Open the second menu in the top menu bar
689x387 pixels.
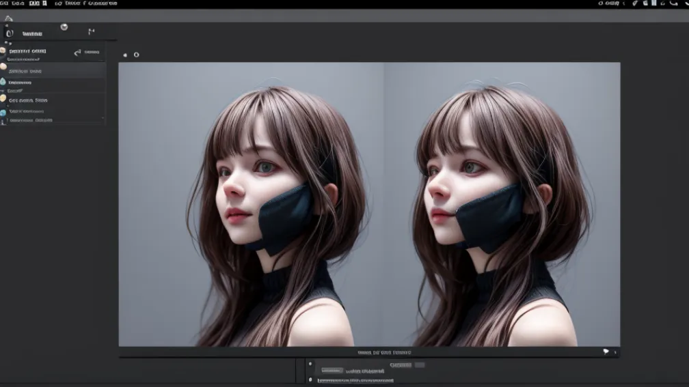(18, 3)
